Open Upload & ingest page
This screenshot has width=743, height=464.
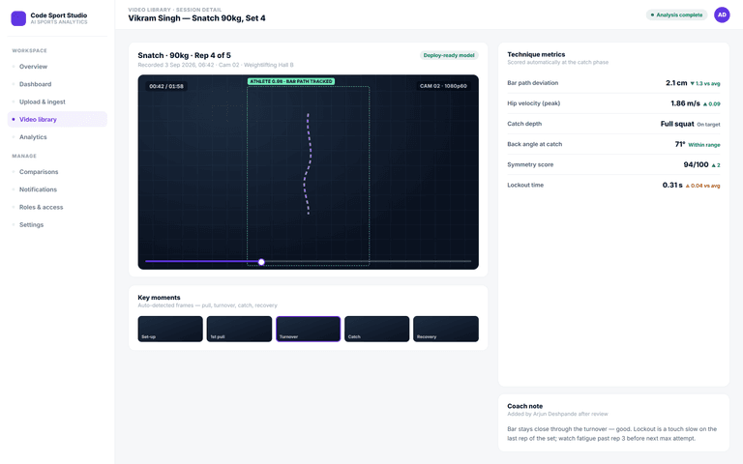tap(57, 101)
